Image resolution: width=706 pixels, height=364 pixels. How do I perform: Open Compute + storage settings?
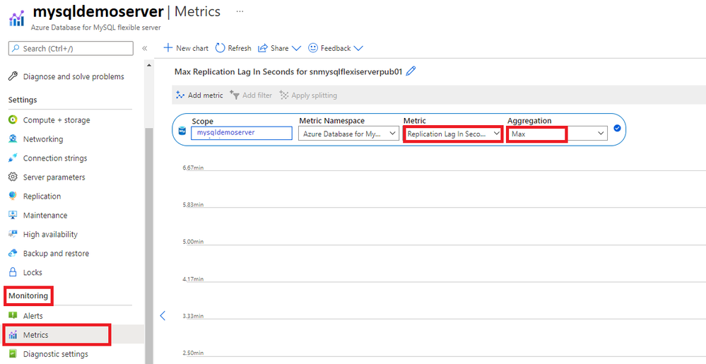(x=57, y=120)
